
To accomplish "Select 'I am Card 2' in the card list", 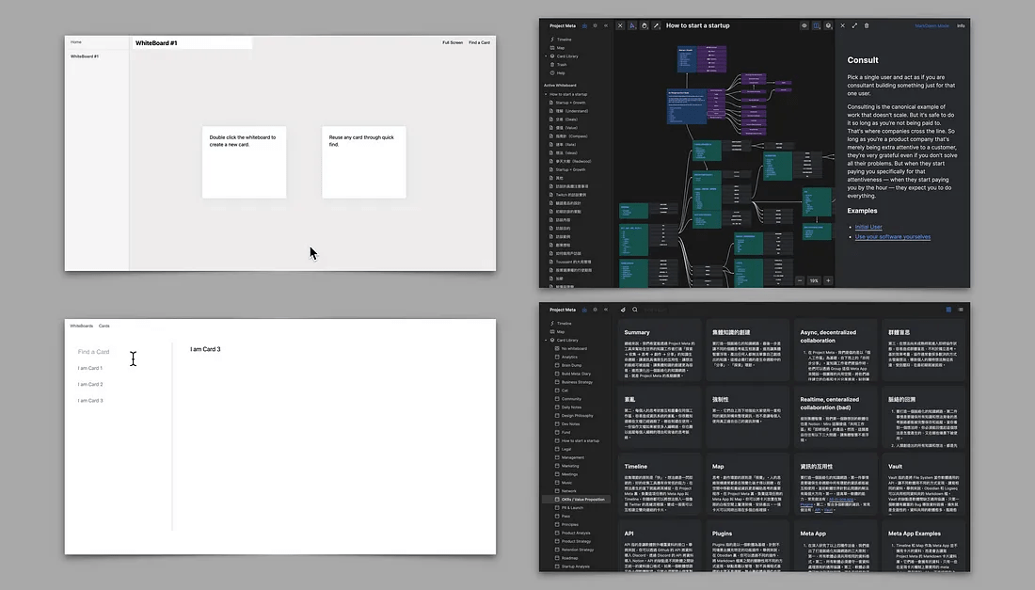I will tap(90, 384).
